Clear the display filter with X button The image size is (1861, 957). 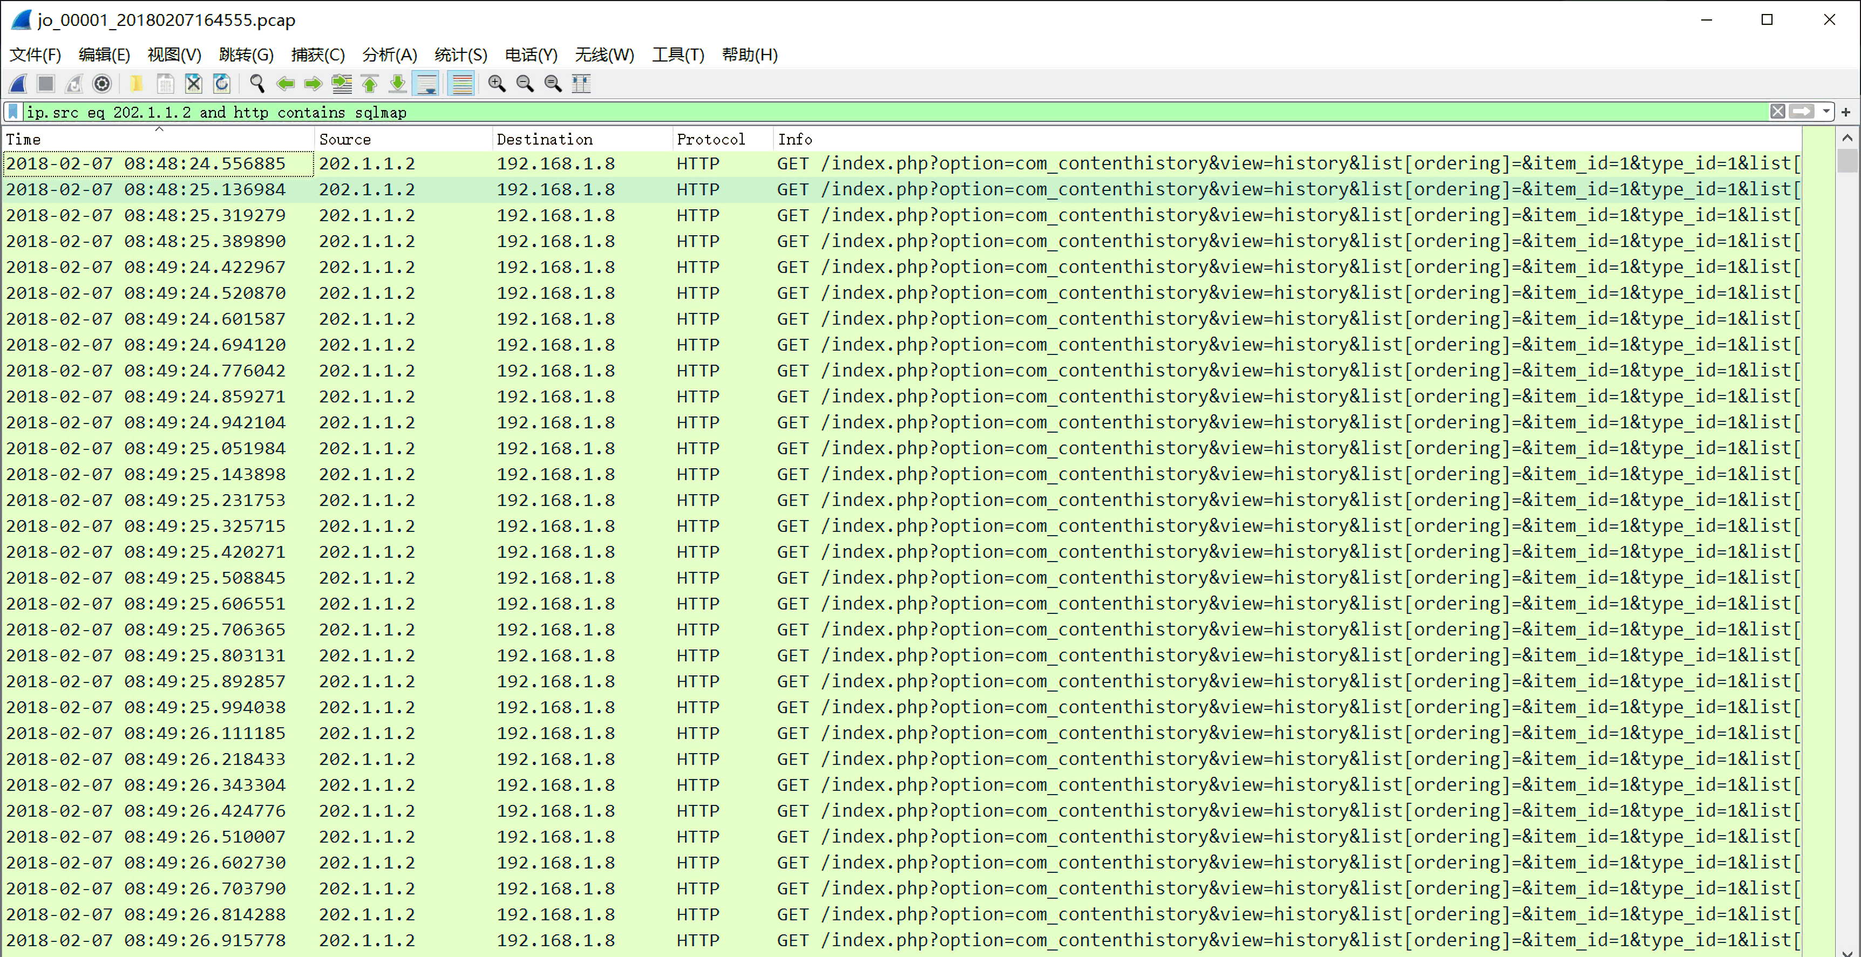tap(1778, 111)
